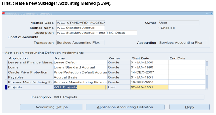The image size is (216, 115).
Task: Open the Accounting Setups button
Action: coord(51,107)
